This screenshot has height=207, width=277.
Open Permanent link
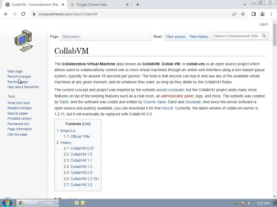coord(18,124)
